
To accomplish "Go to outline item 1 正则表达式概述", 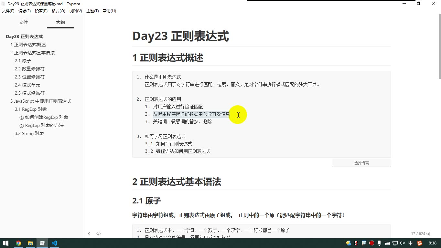I will (28, 45).
